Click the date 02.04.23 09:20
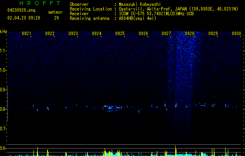Image resolution: width=245 pixels, height=156 pixels. pos(24,18)
